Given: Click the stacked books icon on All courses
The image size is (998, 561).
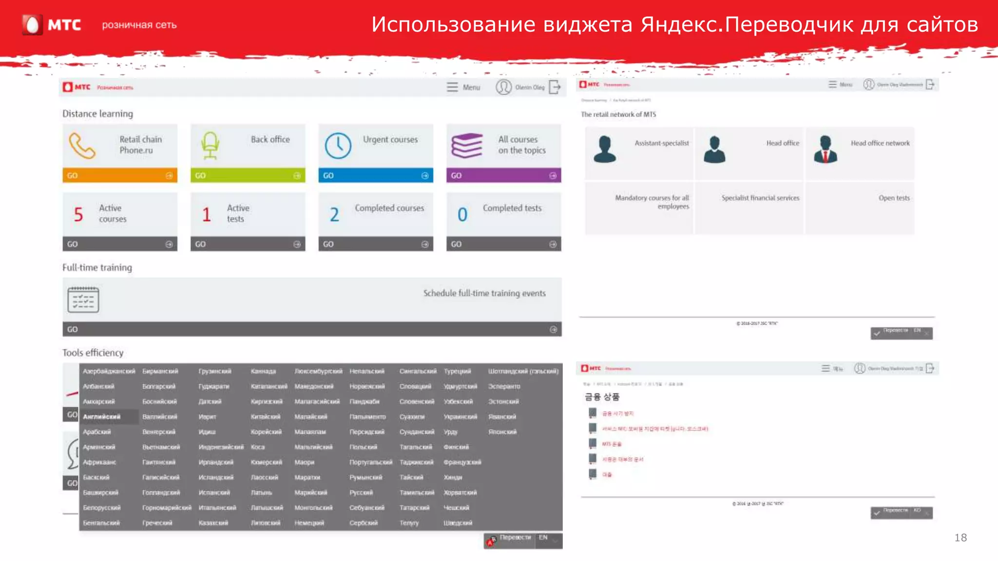Looking at the screenshot, I should [x=467, y=146].
